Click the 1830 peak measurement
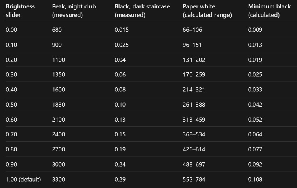Screen dimensions: 297x188 59,105
